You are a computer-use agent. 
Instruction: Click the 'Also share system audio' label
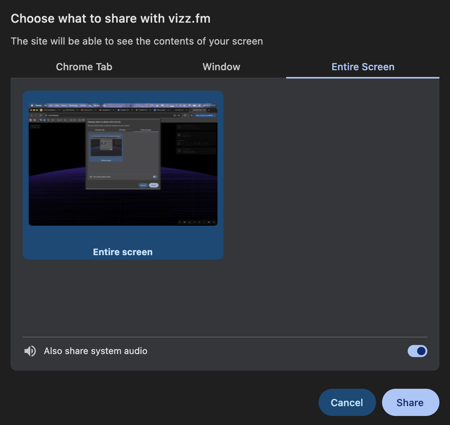coord(96,351)
